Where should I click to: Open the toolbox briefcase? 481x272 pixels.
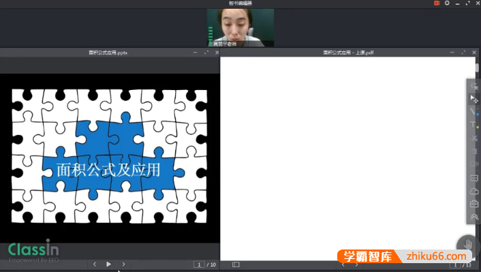(x=474, y=204)
